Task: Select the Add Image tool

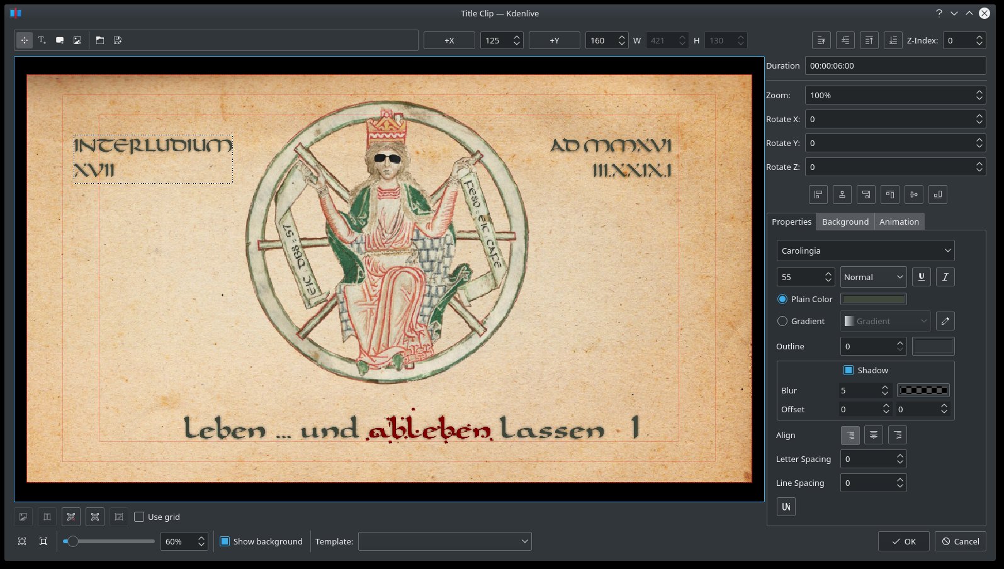Action: click(x=77, y=40)
